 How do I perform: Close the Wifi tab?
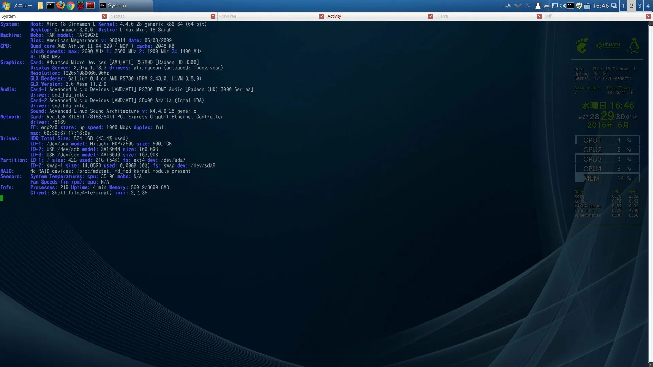point(648,16)
